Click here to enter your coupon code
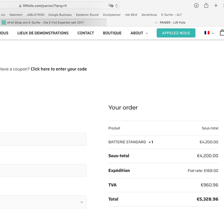Screen dimensions: 224x211 pyautogui.click(x=59, y=69)
